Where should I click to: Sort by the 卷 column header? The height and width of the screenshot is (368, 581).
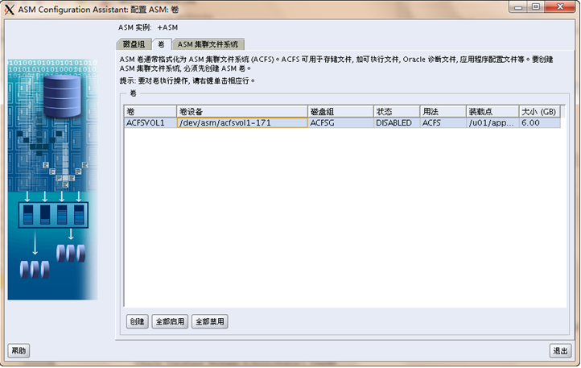150,112
